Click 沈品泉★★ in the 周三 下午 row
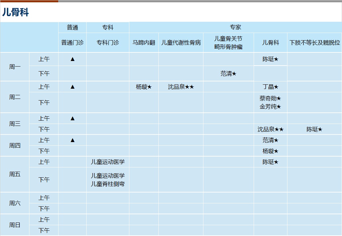Viewport: 342px width, 236px height. coord(271,129)
